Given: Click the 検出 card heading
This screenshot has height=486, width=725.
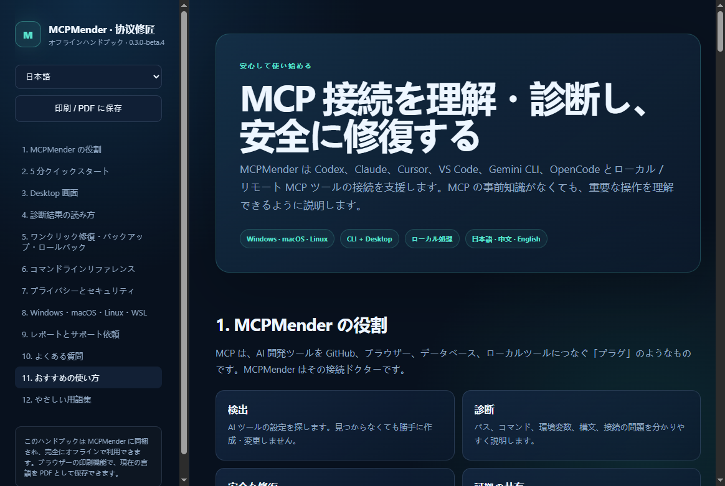Looking at the screenshot, I should 238,410.
